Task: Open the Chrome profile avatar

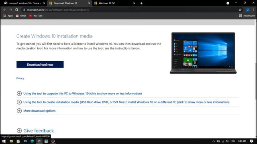Action: pos(247,10)
